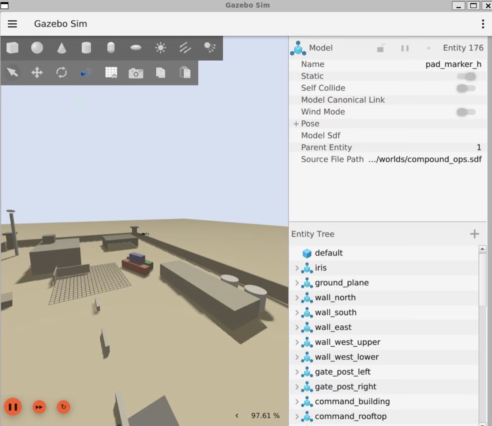The width and height of the screenshot is (492, 426).
Task: Insert a capsule shape
Action: pos(111,48)
